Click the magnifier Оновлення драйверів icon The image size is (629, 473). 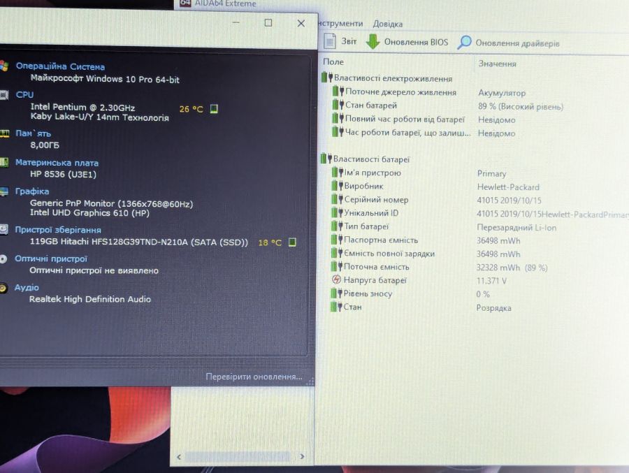click(464, 43)
